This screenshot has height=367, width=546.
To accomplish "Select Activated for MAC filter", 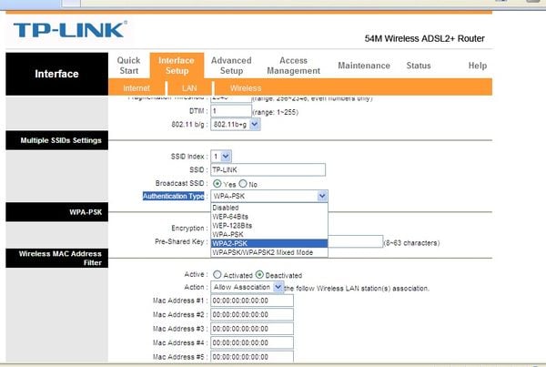I will [217, 275].
